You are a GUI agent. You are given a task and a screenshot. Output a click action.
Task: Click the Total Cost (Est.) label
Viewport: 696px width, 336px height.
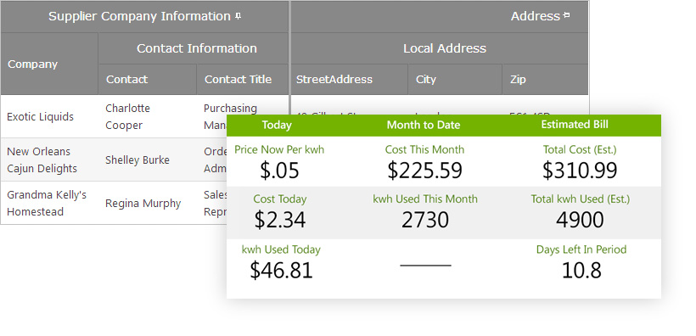coord(580,149)
